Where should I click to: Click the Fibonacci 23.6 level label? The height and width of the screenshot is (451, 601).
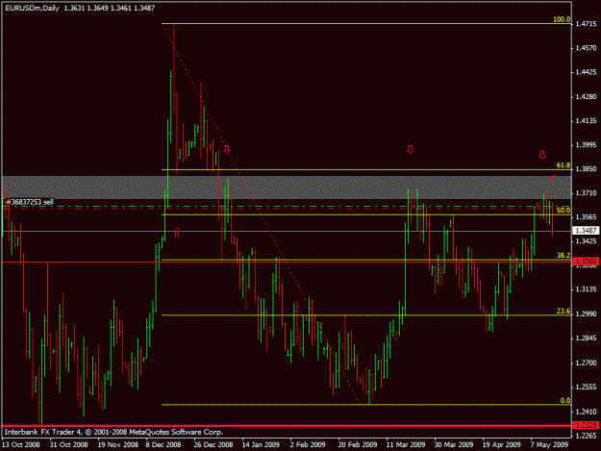point(563,311)
